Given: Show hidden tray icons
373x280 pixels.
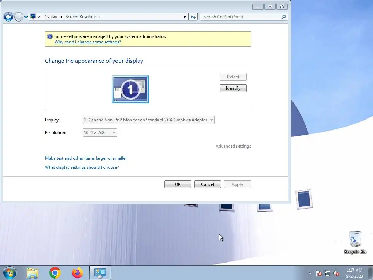Looking at the screenshot, I should click(x=310, y=273).
